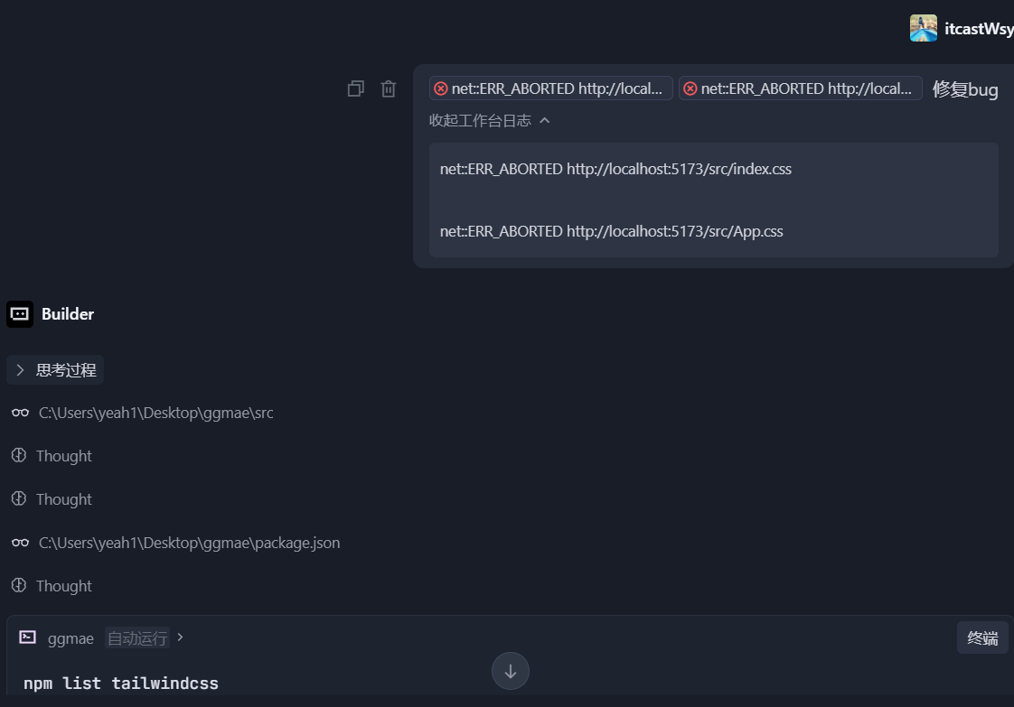The image size is (1014, 707).
Task: Click the terminal icon beside ggmae
Action: click(x=28, y=637)
